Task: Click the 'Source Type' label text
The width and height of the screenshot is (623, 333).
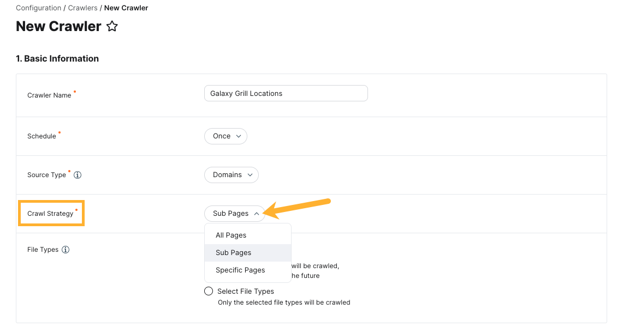Action: pos(46,175)
